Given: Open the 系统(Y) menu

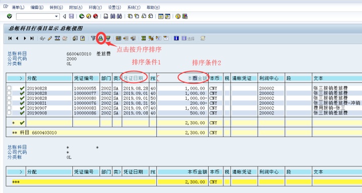Looking at the screenshot, I should click(134, 8).
